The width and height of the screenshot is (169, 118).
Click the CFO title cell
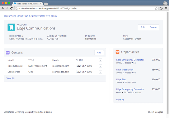tap(31, 72)
